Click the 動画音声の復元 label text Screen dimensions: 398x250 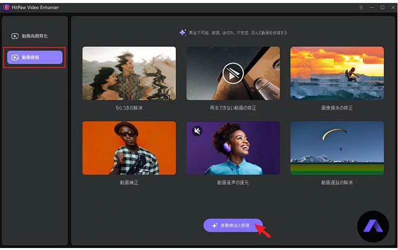coord(233,183)
